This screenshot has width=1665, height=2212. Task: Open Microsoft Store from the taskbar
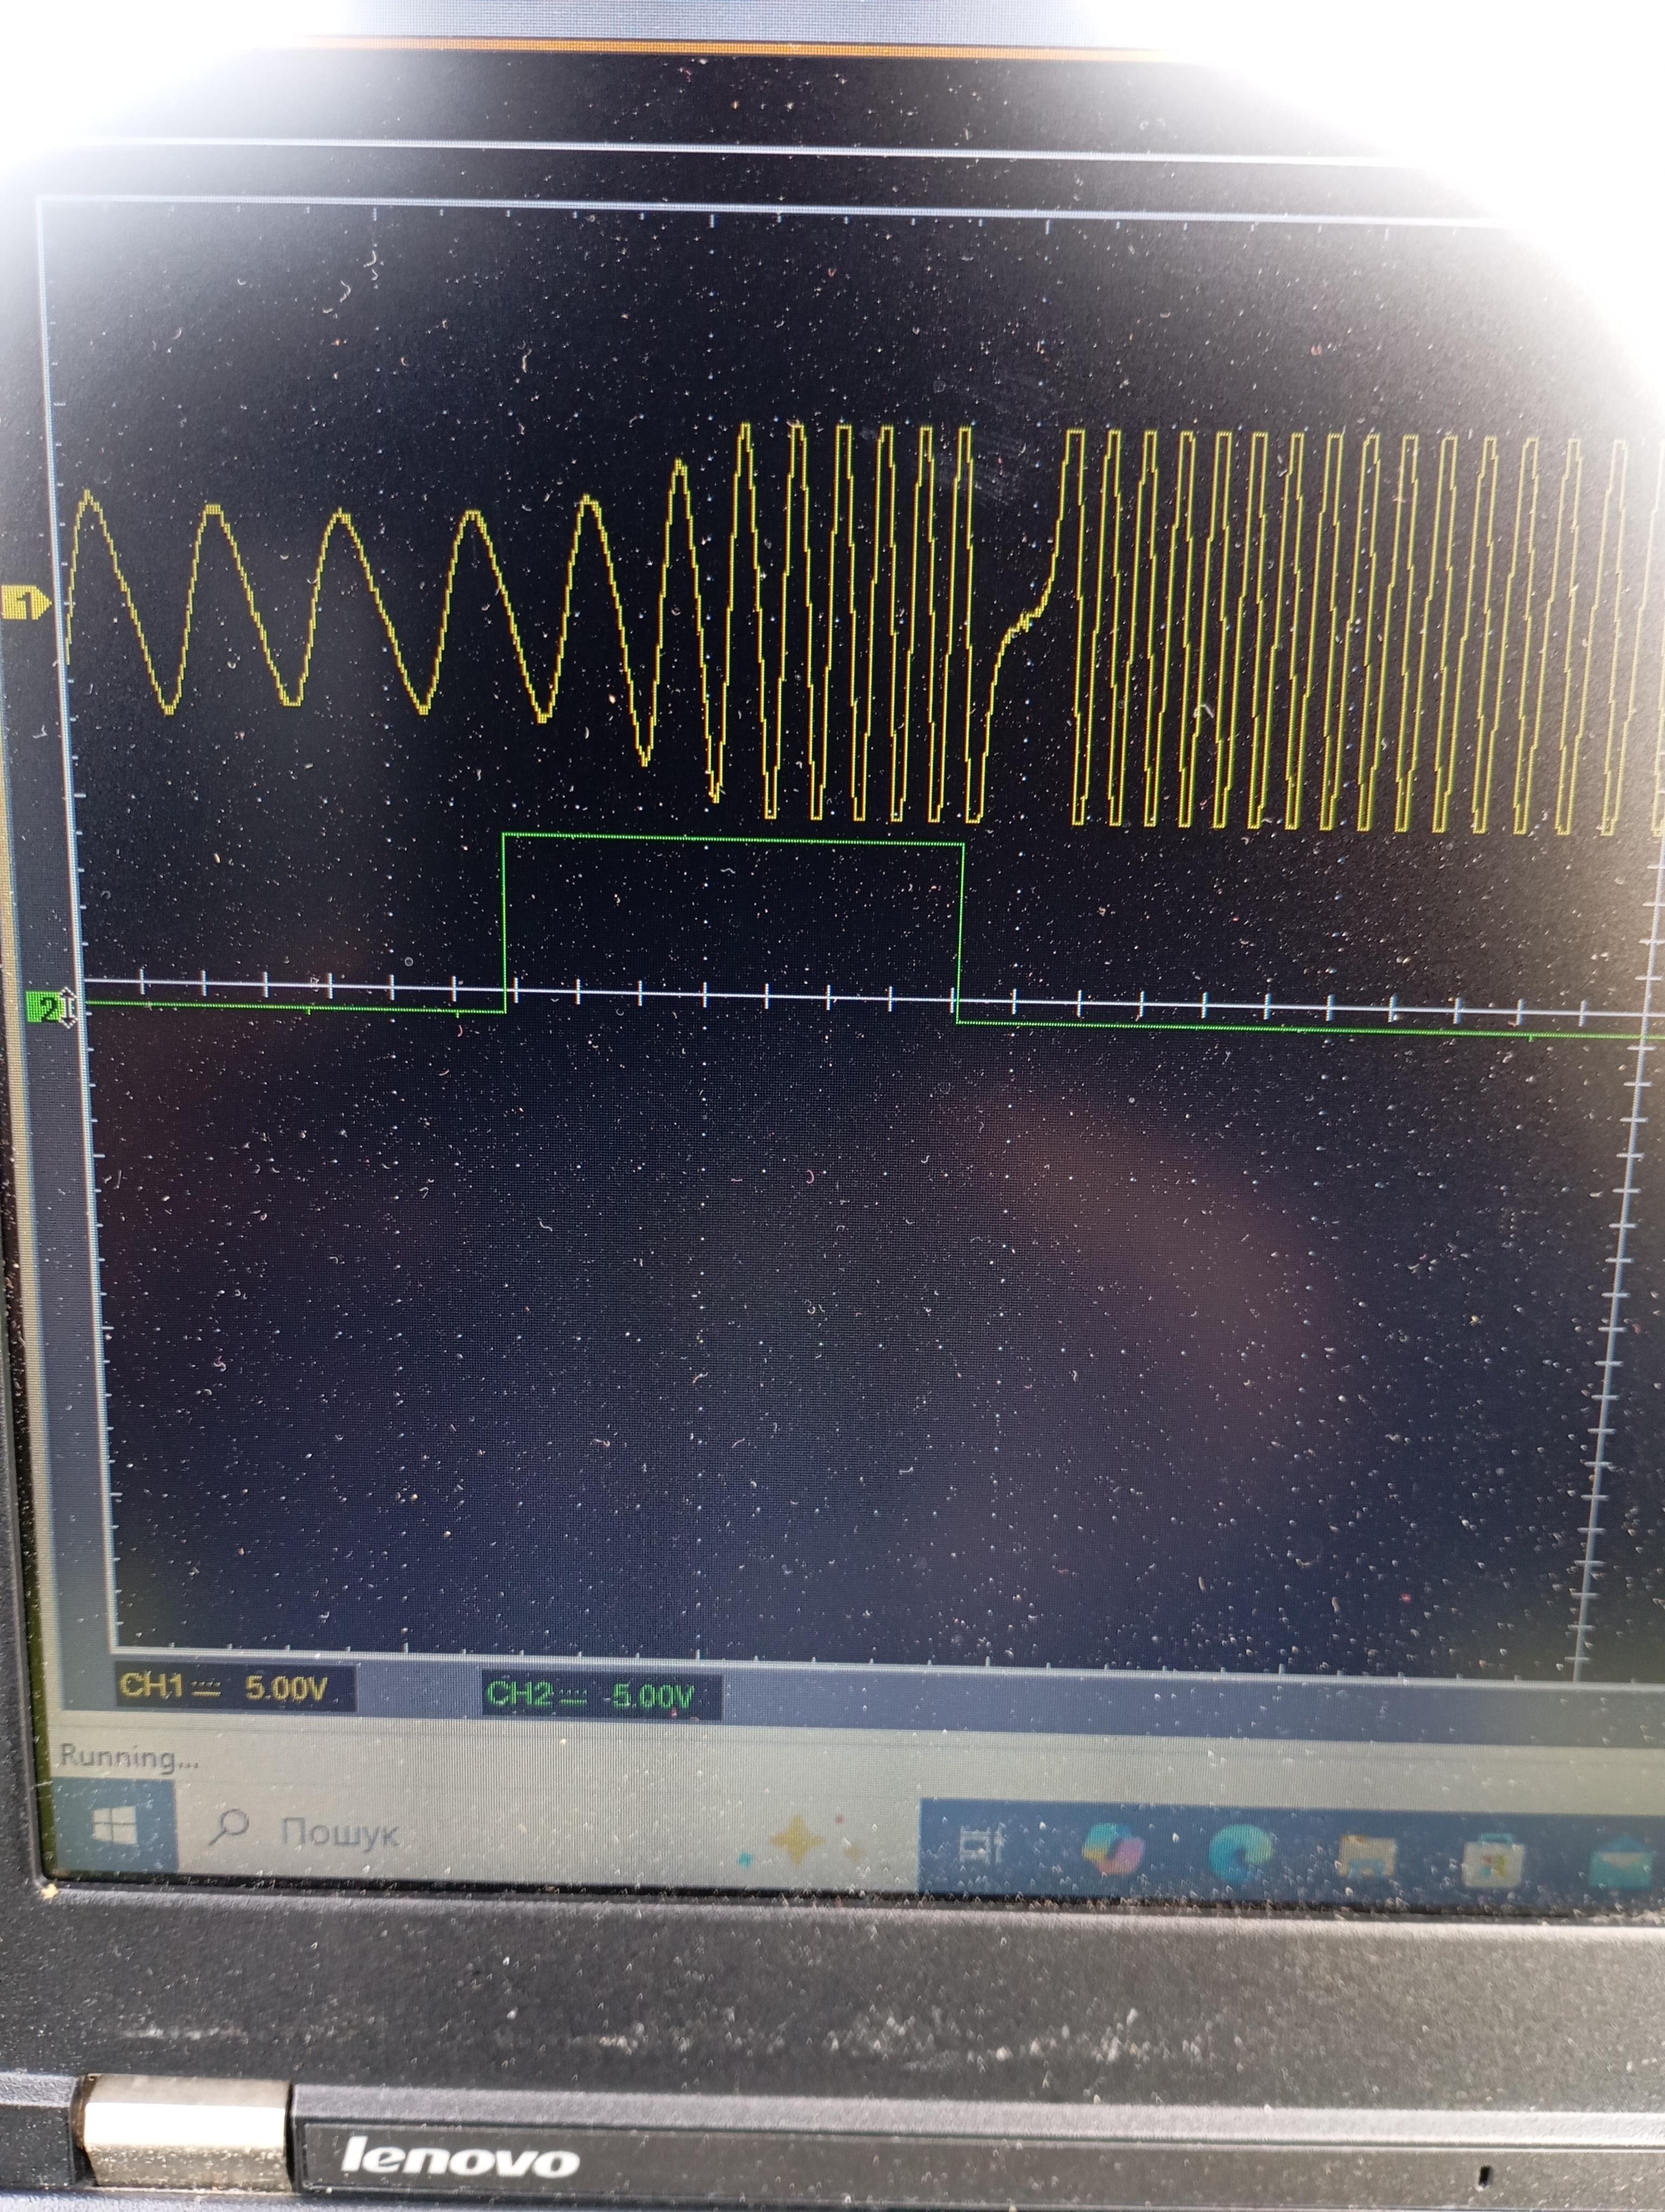(1492, 1862)
